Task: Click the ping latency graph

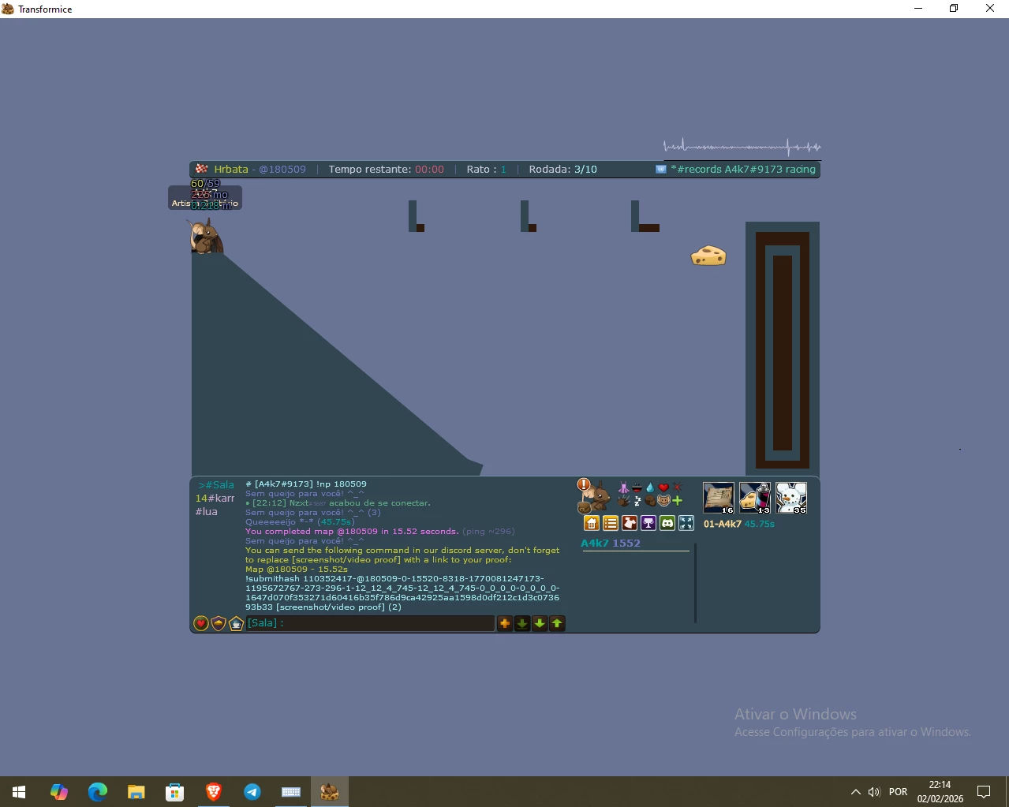Action: (x=742, y=147)
